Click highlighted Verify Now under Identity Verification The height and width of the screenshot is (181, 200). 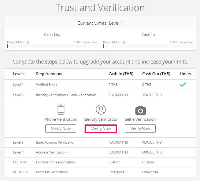pos(101,129)
